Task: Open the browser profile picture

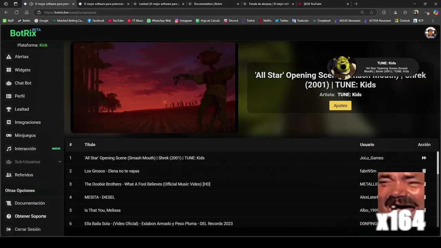Action: click(x=416, y=12)
